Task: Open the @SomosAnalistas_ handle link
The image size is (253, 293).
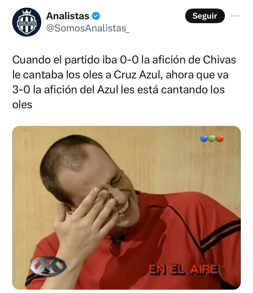Action: tap(88, 28)
